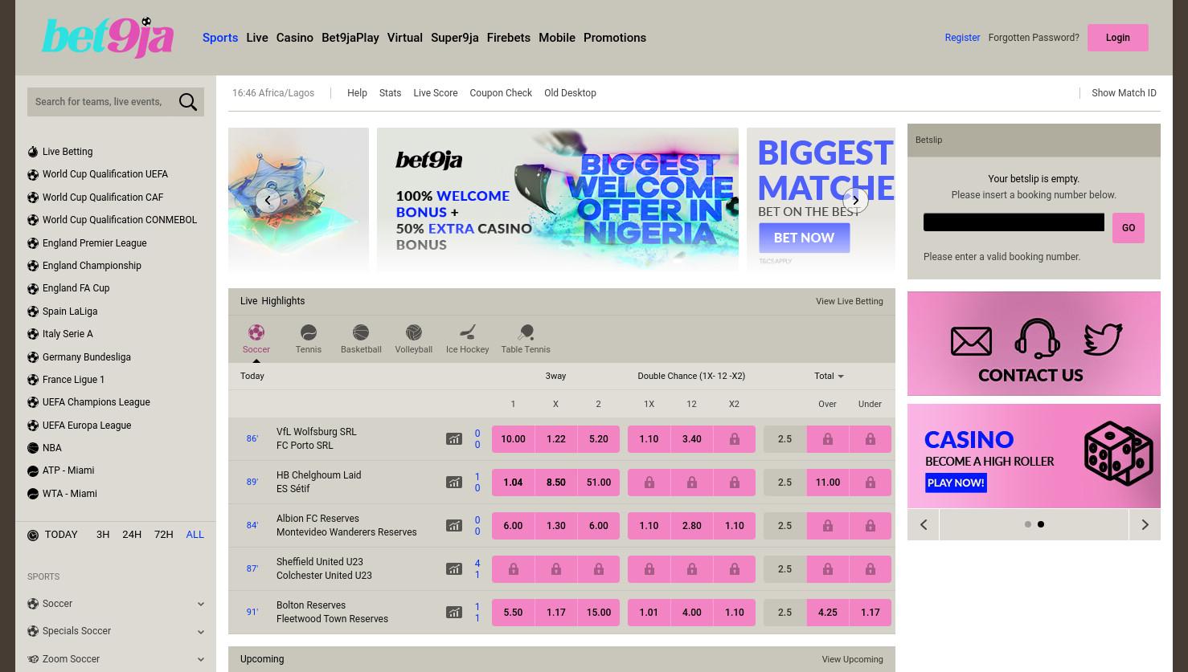Select the Tennis sport icon
The width and height of the screenshot is (1188, 672).
309,332
